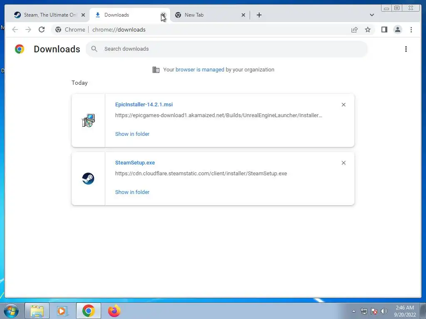Switch to the Steam tab
The width and height of the screenshot is (426, 319).
(50, 15)
